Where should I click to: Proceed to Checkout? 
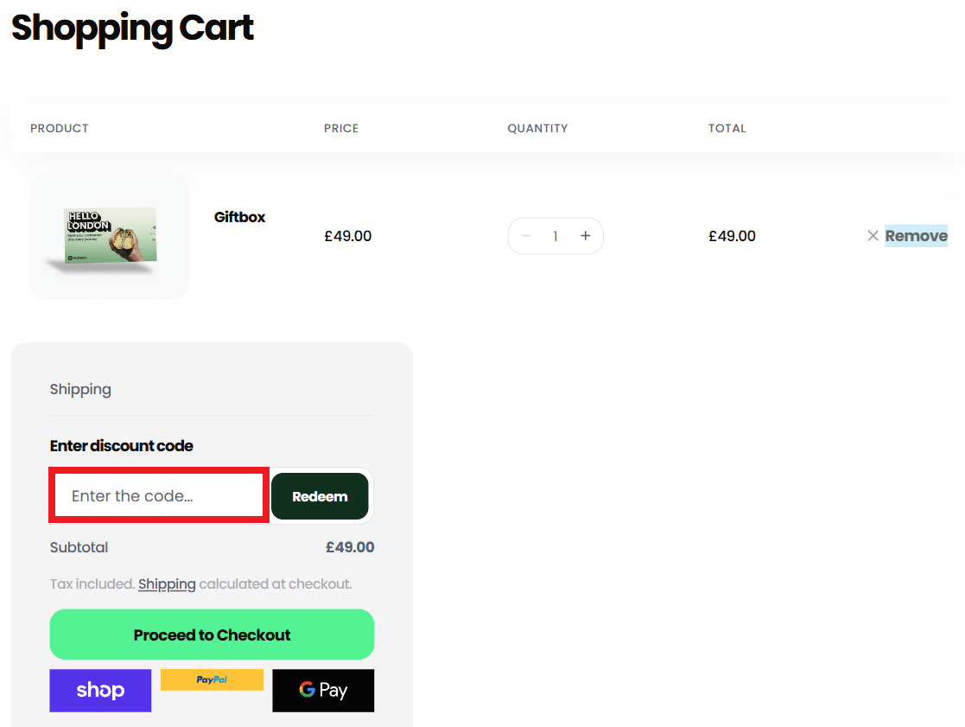point(212,634)
